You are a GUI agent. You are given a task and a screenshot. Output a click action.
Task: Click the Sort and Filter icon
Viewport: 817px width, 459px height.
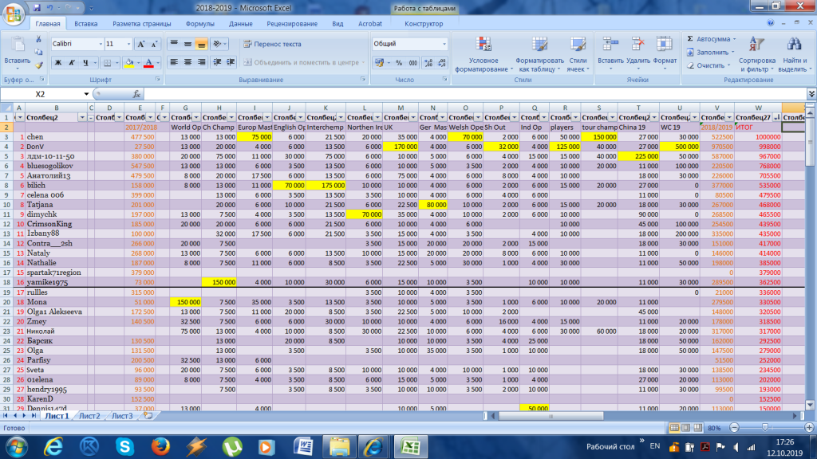756,45
